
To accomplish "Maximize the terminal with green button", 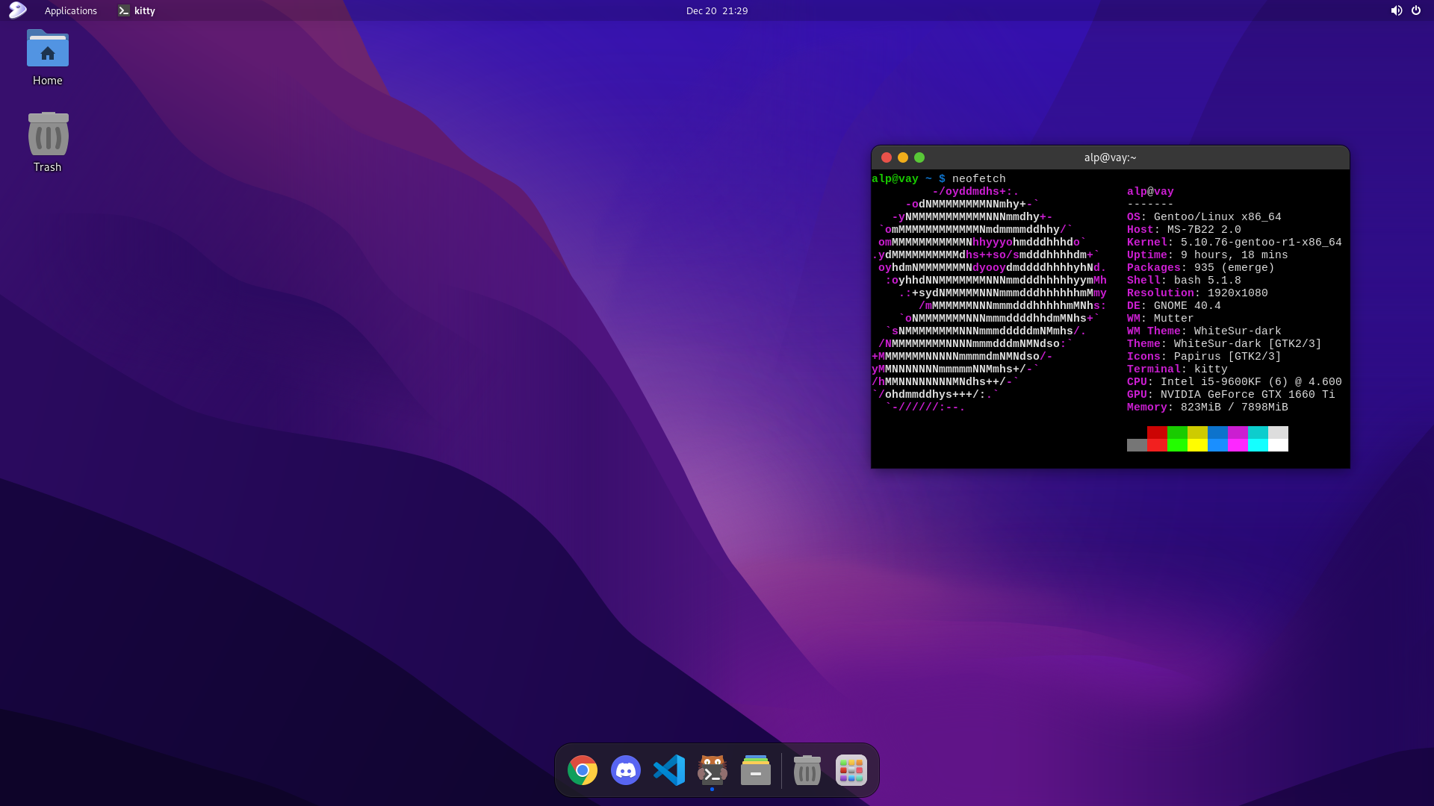I will 919,157.
